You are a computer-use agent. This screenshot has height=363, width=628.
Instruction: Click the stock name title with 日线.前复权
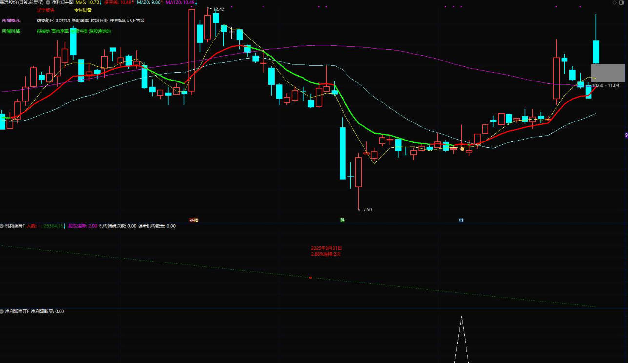click(x=22, y=2)
